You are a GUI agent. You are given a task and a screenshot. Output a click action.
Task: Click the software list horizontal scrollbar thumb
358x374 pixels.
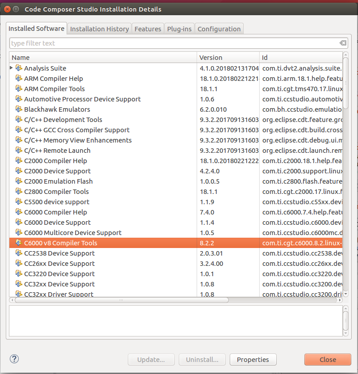click(122, 300)
